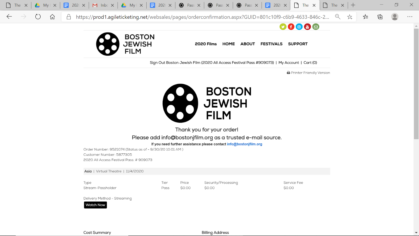Click the $0.00 value under Price
Screen dimensions: 419x236
tap(185, 188)
